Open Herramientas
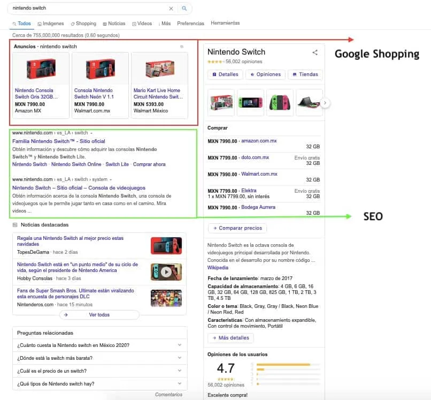This screenshot has height=400, width=431. [x=225, y=23]
